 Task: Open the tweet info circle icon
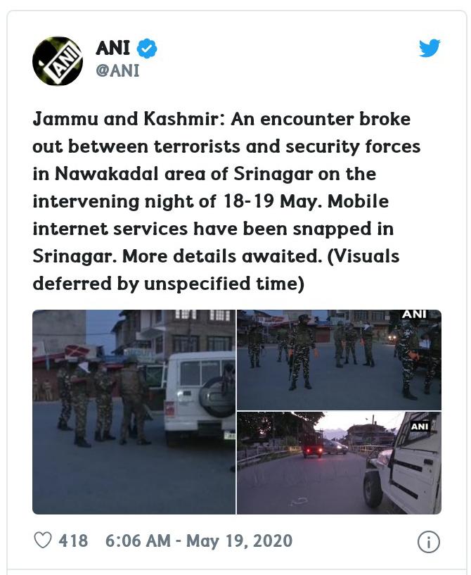(x=428, y=542)
